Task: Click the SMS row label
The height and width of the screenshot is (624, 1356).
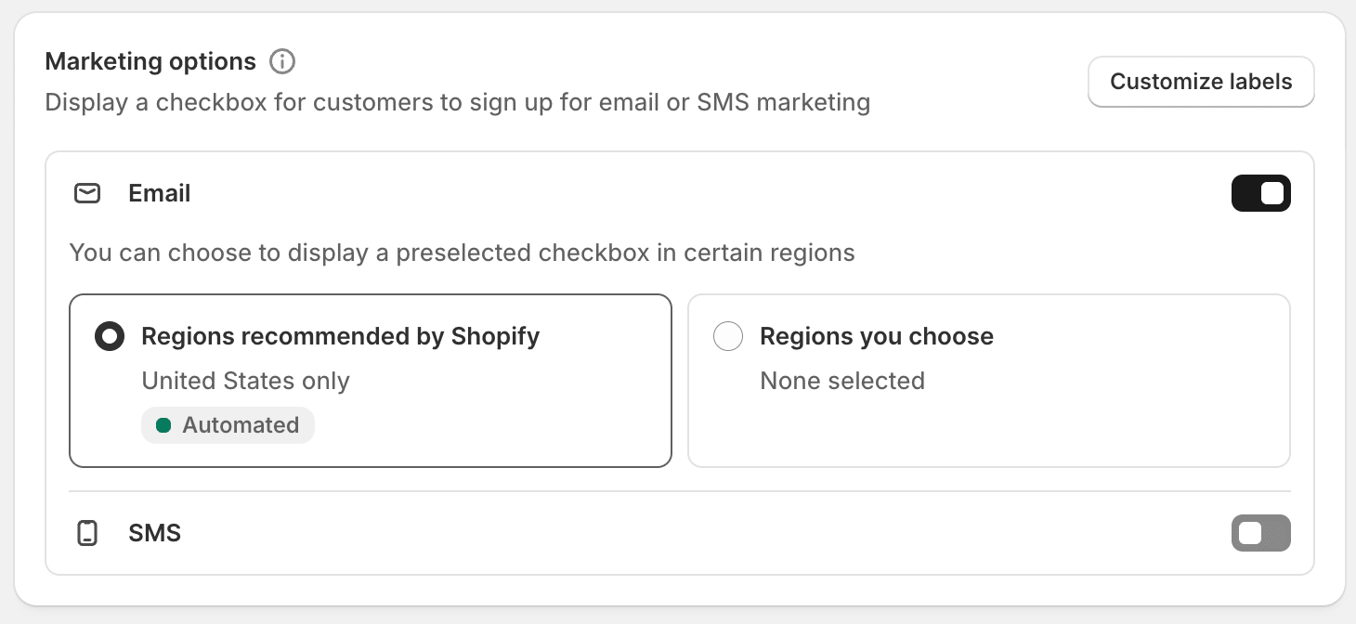Action: [x=154, y=533]
